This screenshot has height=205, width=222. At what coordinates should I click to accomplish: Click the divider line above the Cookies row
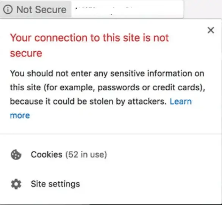pos(111,134)
